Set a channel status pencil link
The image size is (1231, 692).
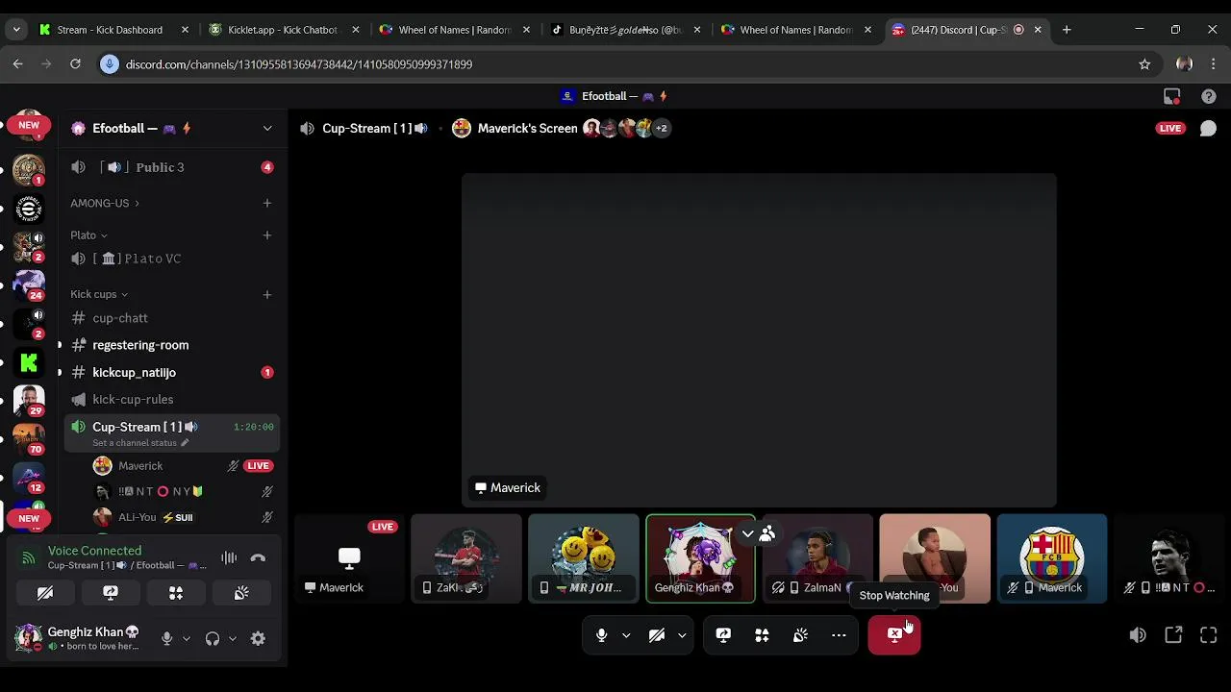pyautogui.click(x=140, y=443)
